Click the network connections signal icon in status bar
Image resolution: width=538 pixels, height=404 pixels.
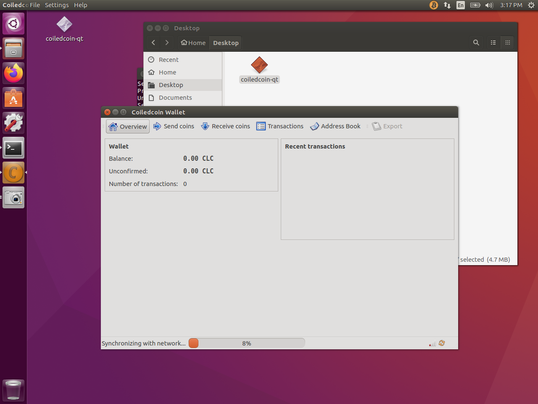click(433, 343)
